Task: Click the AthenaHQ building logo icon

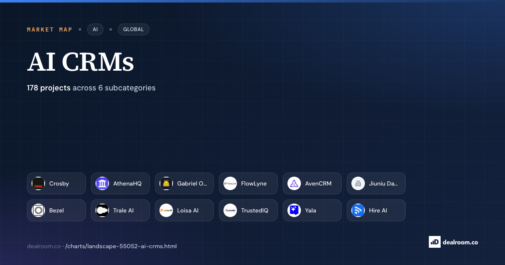Action: click(x=102, y=183)
